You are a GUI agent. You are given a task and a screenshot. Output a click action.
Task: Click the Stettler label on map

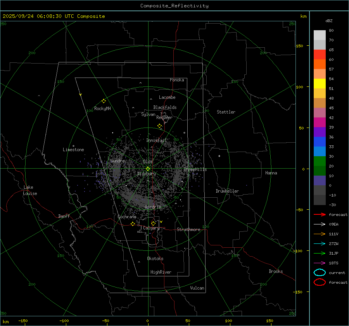pos(226,112)
